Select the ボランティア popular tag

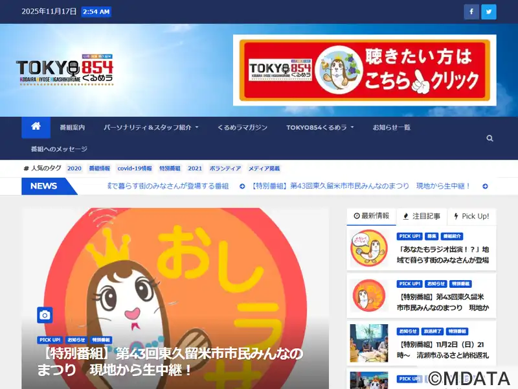tap(225, 169)
